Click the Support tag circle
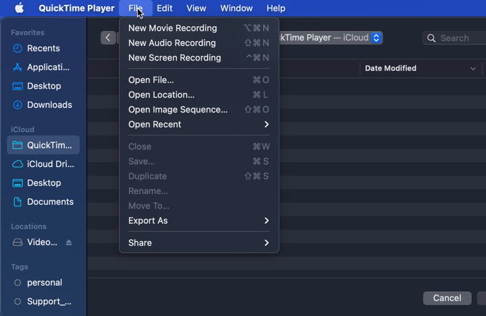Screen dimensions: 486x316 (18, 301)
